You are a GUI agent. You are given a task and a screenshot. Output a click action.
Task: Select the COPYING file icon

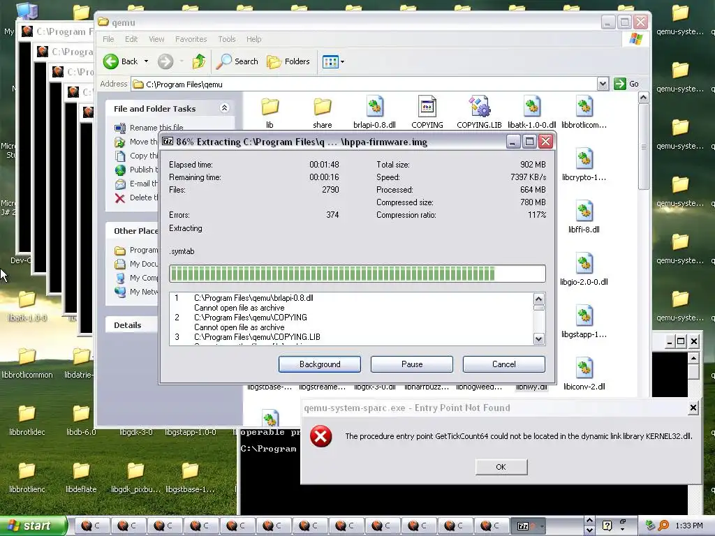coord(427,107)
